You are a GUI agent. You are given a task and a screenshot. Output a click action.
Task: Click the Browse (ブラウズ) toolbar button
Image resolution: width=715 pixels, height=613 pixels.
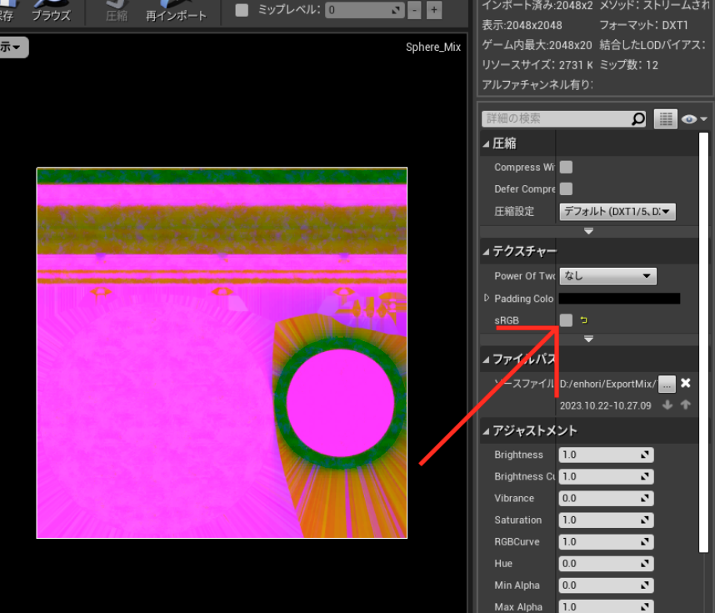pyautogui.click(x=51, y=11)
